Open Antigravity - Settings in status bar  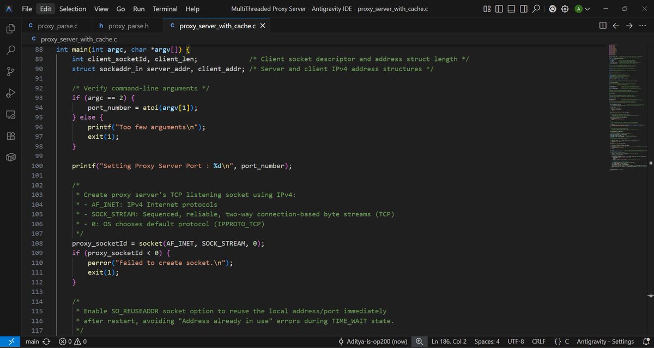tap(605, 341)
